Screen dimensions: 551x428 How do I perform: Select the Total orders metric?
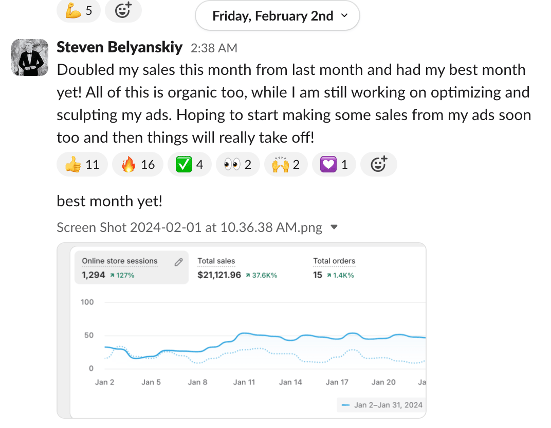[334, 268]
